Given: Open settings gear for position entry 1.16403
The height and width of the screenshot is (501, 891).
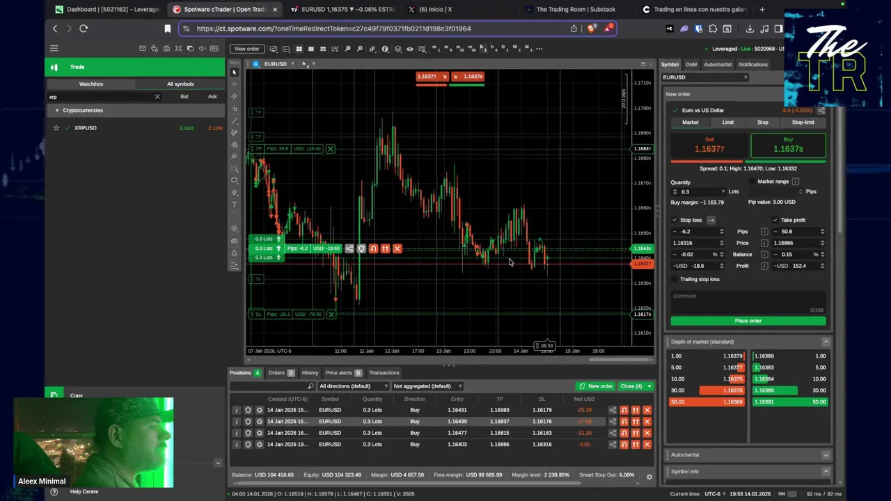Looking at the screenshot, I should (x=259, y=444).
